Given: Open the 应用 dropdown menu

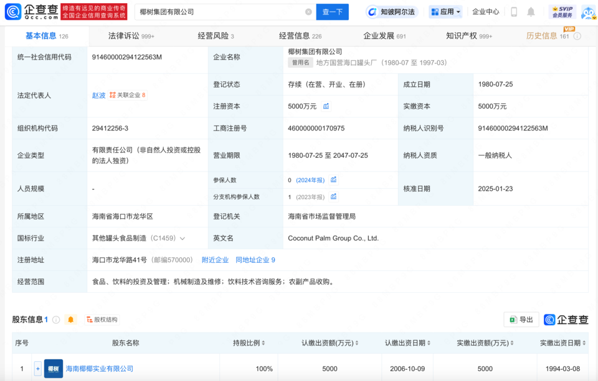Looking at the screenshot, I should pos(445,12).
